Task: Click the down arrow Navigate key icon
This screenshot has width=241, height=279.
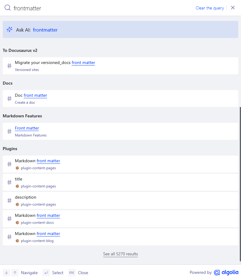Action: pyautogui.click(x=6, y=273)
